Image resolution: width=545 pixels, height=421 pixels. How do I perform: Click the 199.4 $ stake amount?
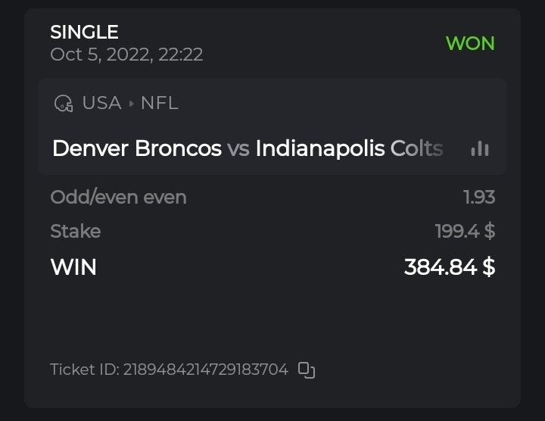(465, 231)
